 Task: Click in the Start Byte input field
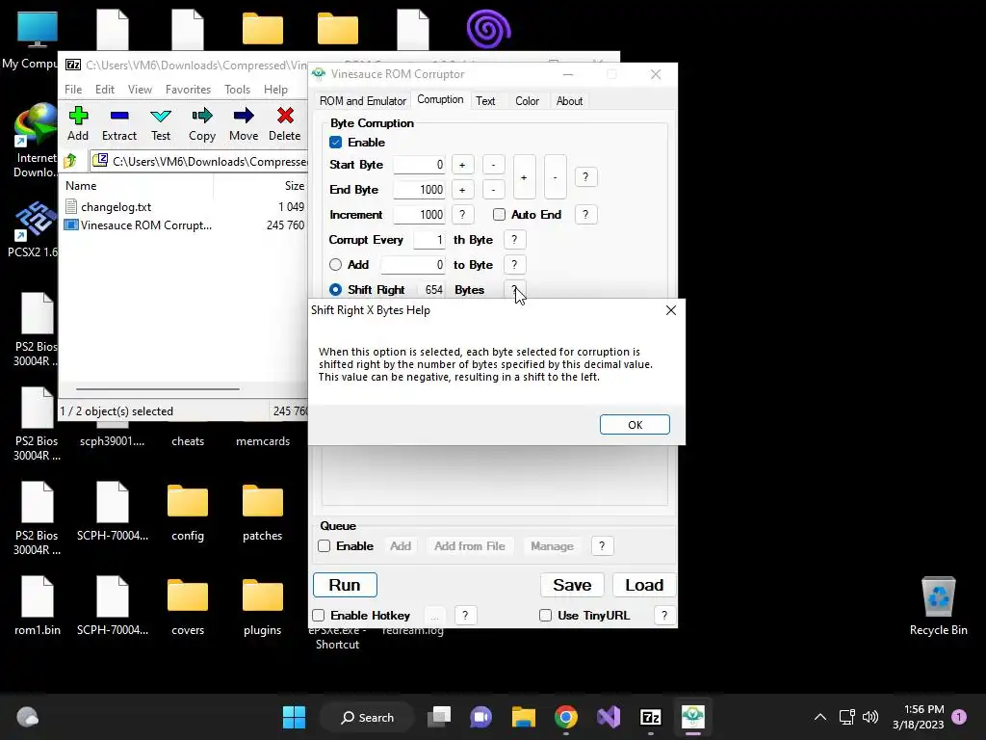[x=420, y=165]
